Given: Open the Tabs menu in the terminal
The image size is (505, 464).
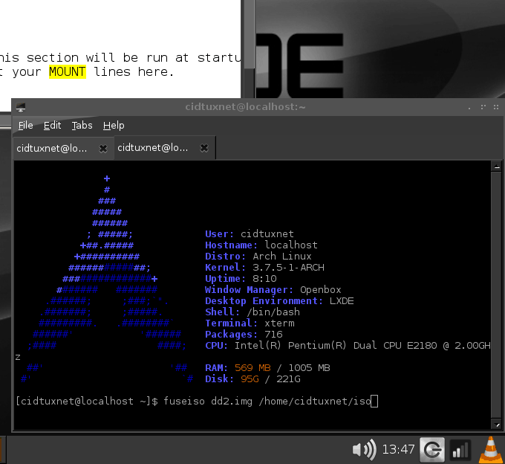Looking at the screenshot, I should (82, 126).
